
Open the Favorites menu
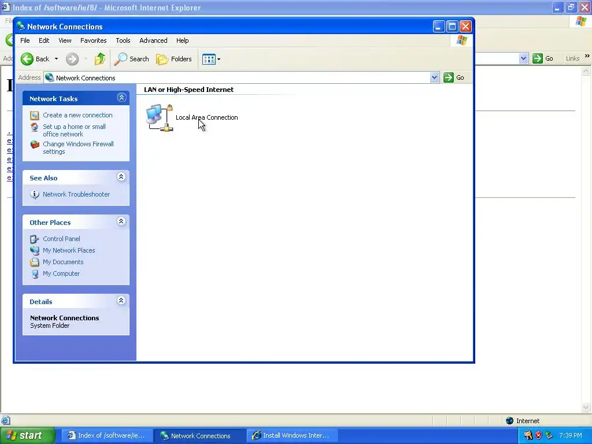click(93, 40)
